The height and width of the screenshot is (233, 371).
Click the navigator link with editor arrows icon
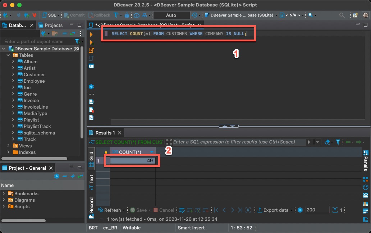(x=72, y=33)
